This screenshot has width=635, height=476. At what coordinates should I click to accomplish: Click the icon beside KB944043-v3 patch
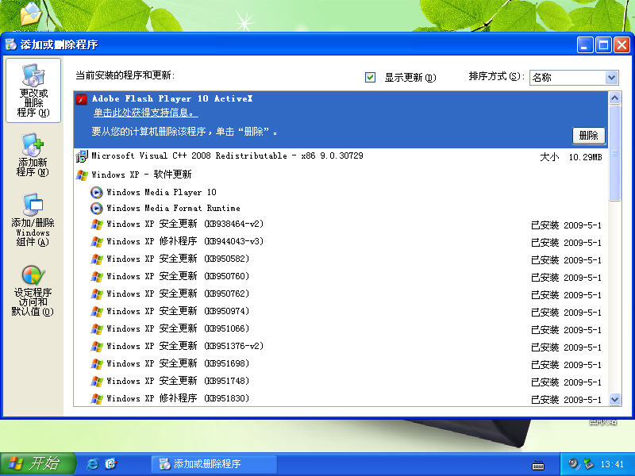click(97, 242)
